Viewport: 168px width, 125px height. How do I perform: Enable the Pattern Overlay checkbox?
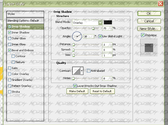coord(9,86)
